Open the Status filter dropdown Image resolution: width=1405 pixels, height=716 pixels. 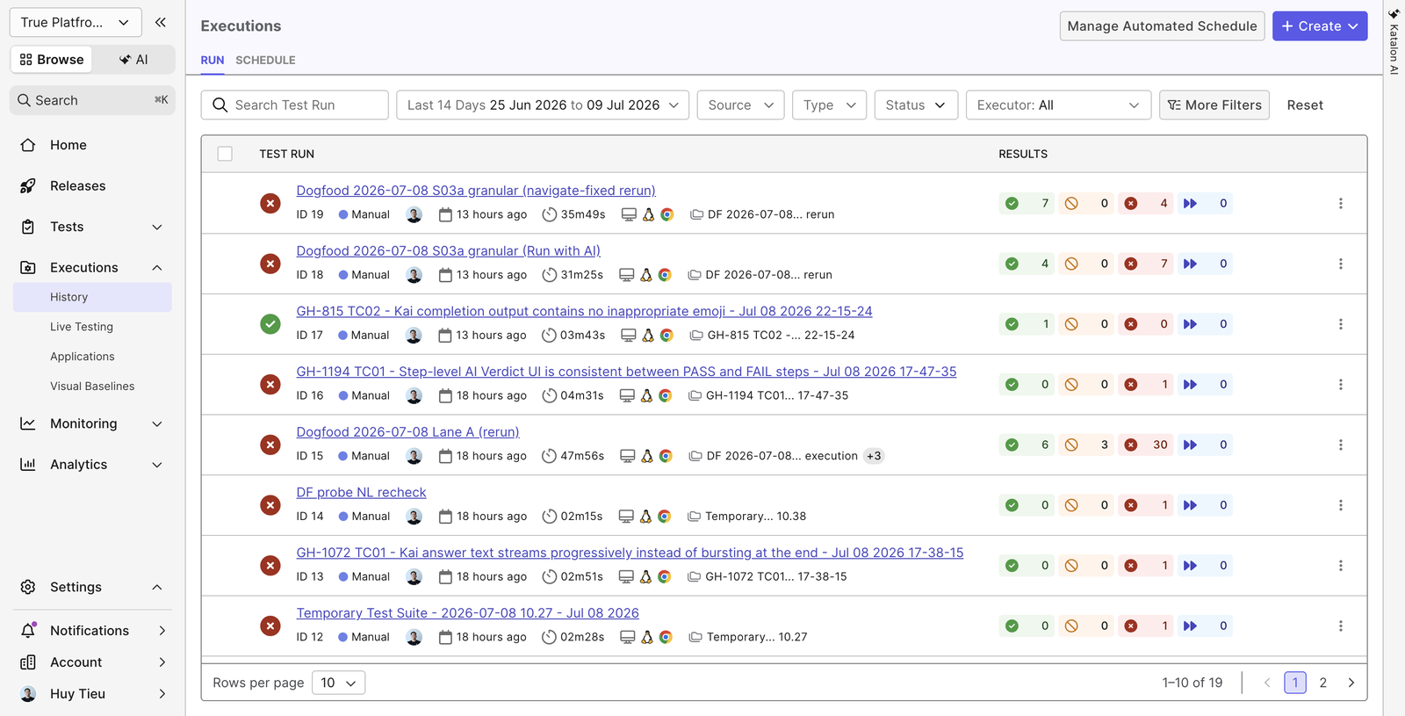[x=916, y=105]
